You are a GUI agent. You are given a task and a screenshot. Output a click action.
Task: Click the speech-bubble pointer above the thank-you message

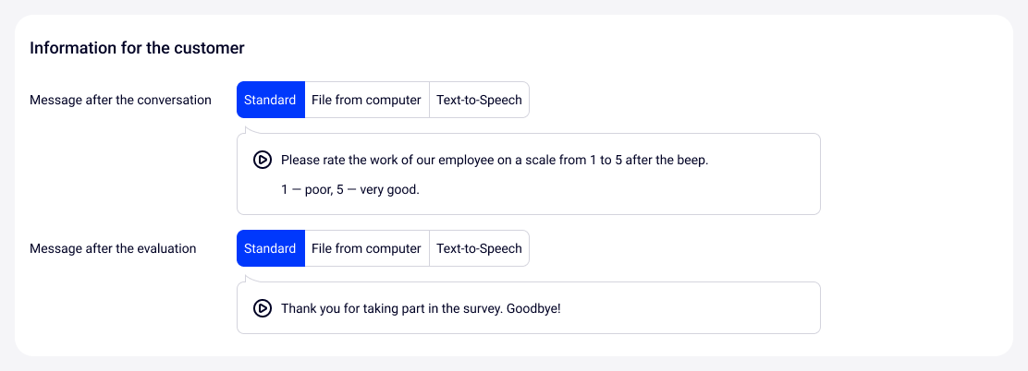point(246,279)
